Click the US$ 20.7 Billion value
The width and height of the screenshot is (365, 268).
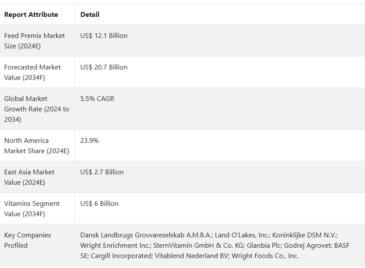click(x=104, y=67)
